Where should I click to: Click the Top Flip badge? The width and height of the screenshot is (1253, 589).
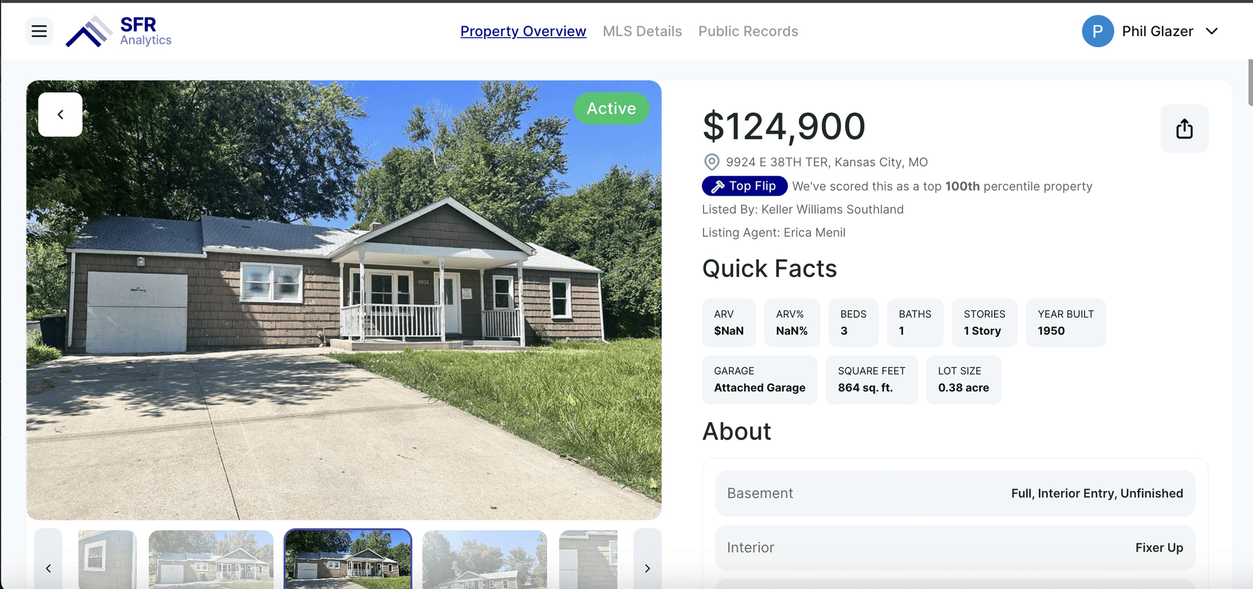[745, 186]
